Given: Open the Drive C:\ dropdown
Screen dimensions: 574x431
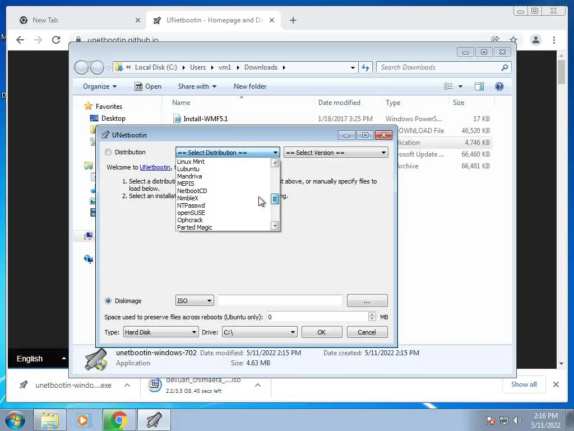Looking at the screenshot, I should 259,332.
